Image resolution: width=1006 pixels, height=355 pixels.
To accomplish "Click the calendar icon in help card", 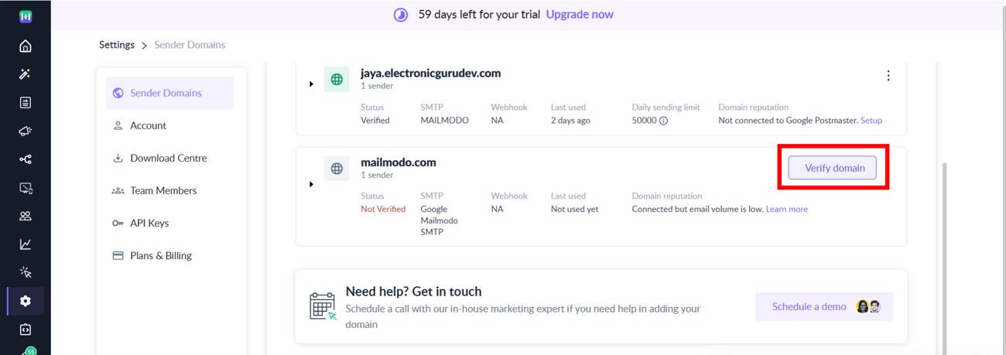I will [x=323, y=306].
